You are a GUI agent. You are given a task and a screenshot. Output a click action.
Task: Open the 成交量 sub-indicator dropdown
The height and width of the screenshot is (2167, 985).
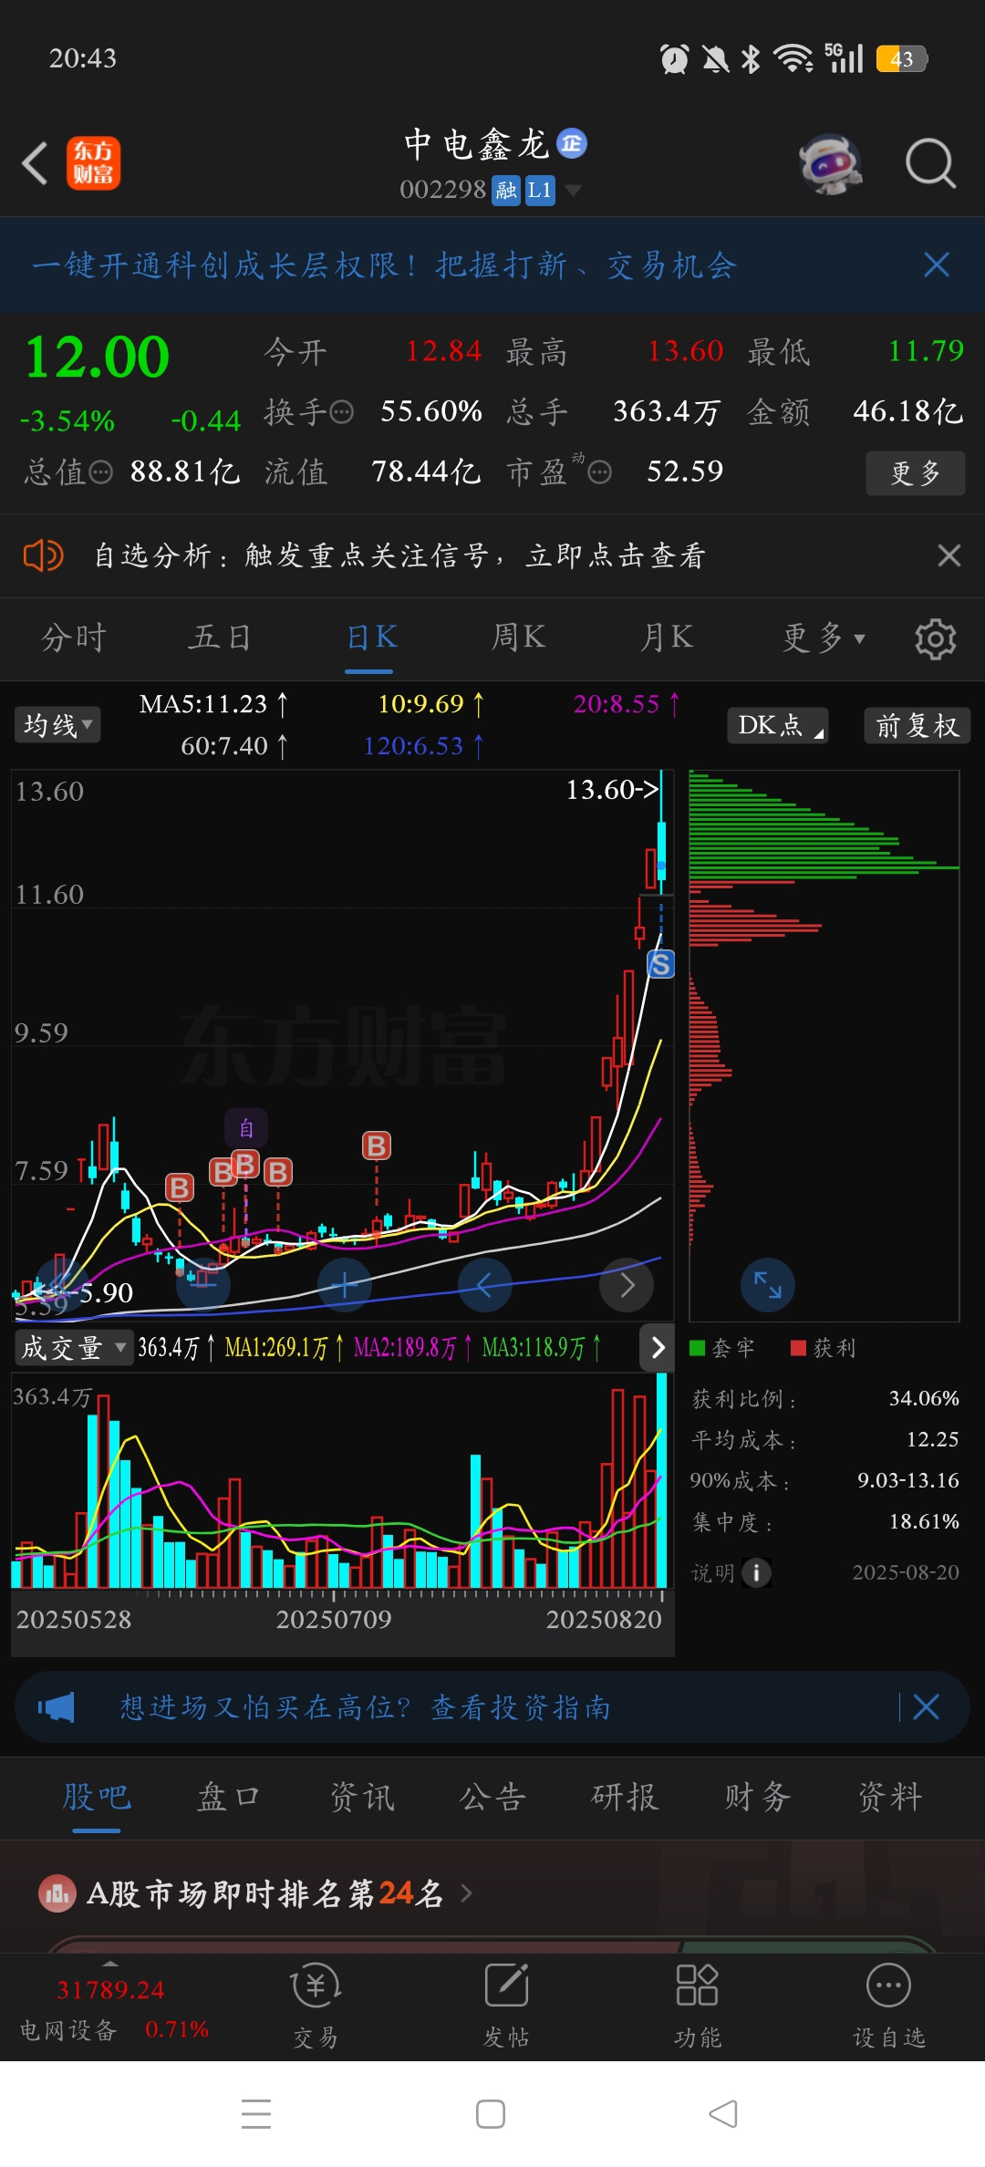(74, 1348)
